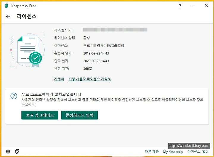Open the 최종 사용자 라이센스 계약서 link
Image resolution: width=214 pixels, height=157 pixels.
pyautogui.click(x=89, y=79)
